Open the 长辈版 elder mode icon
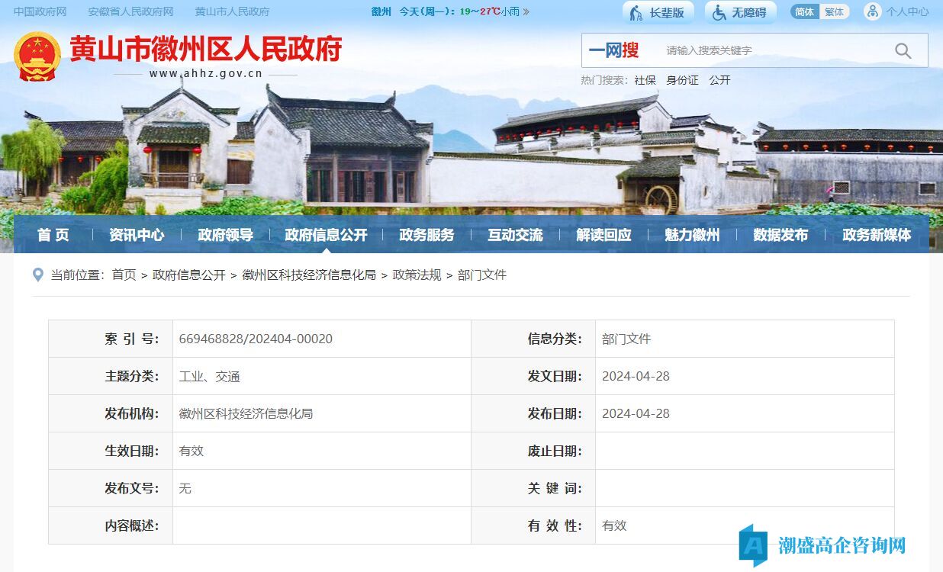 636,12
